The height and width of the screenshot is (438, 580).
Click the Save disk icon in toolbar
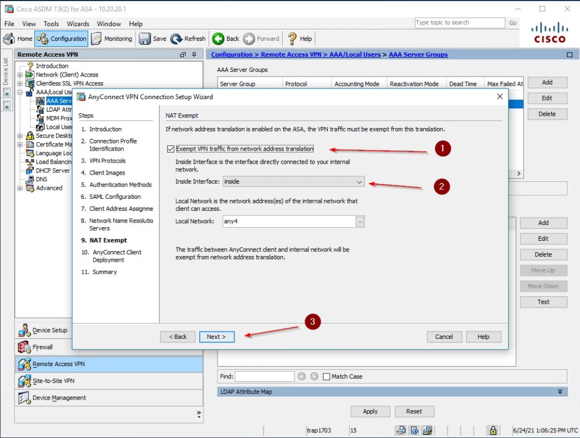tap(145, 39)
